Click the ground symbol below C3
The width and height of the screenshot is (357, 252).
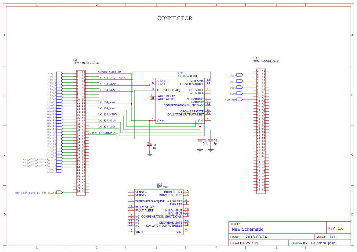coord(211,150)
